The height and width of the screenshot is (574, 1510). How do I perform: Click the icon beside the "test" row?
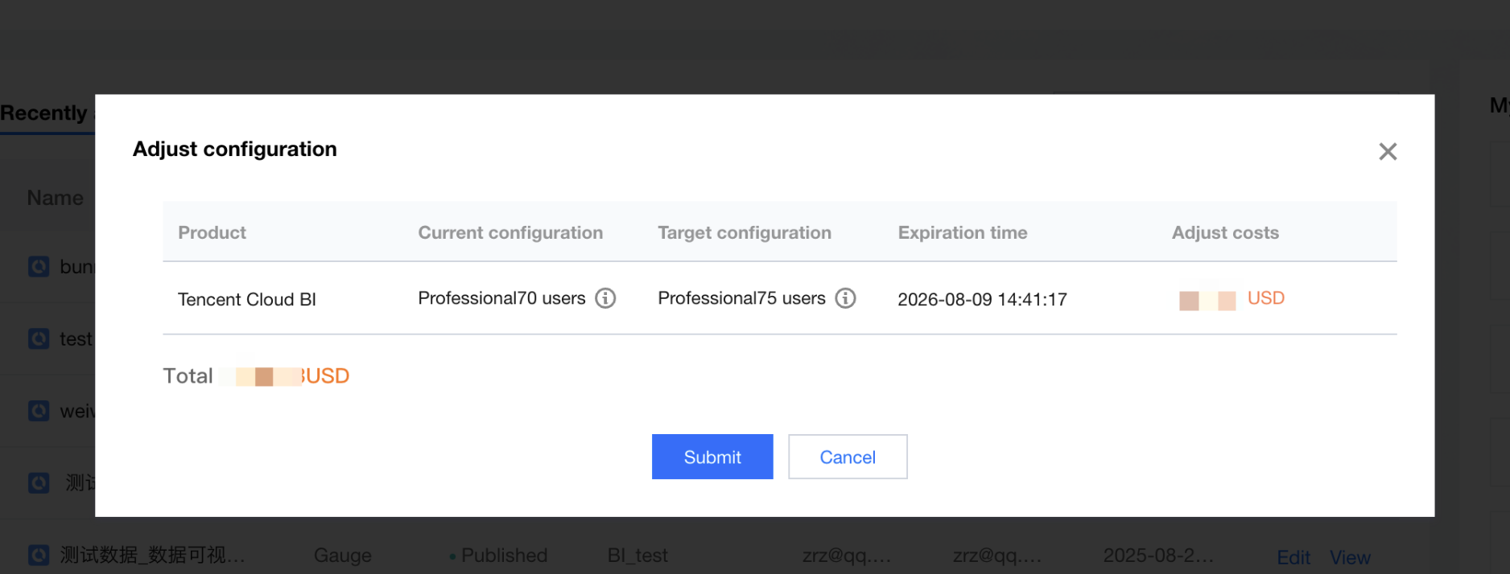click(39, 338)
